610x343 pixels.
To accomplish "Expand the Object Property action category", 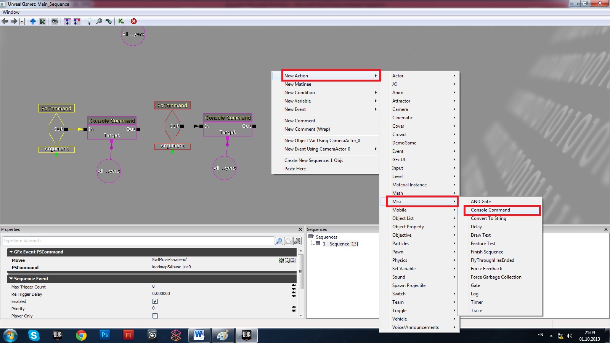I will click(x=419, y=227).
